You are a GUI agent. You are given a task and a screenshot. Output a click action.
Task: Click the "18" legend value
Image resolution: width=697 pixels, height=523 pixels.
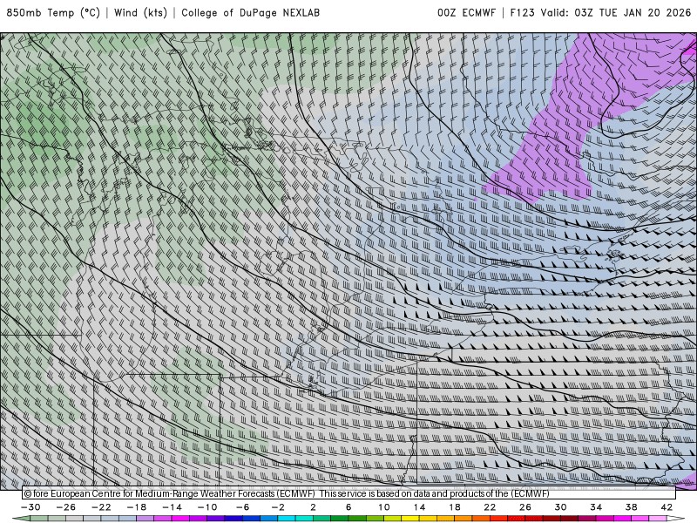[x=455, y=507]
